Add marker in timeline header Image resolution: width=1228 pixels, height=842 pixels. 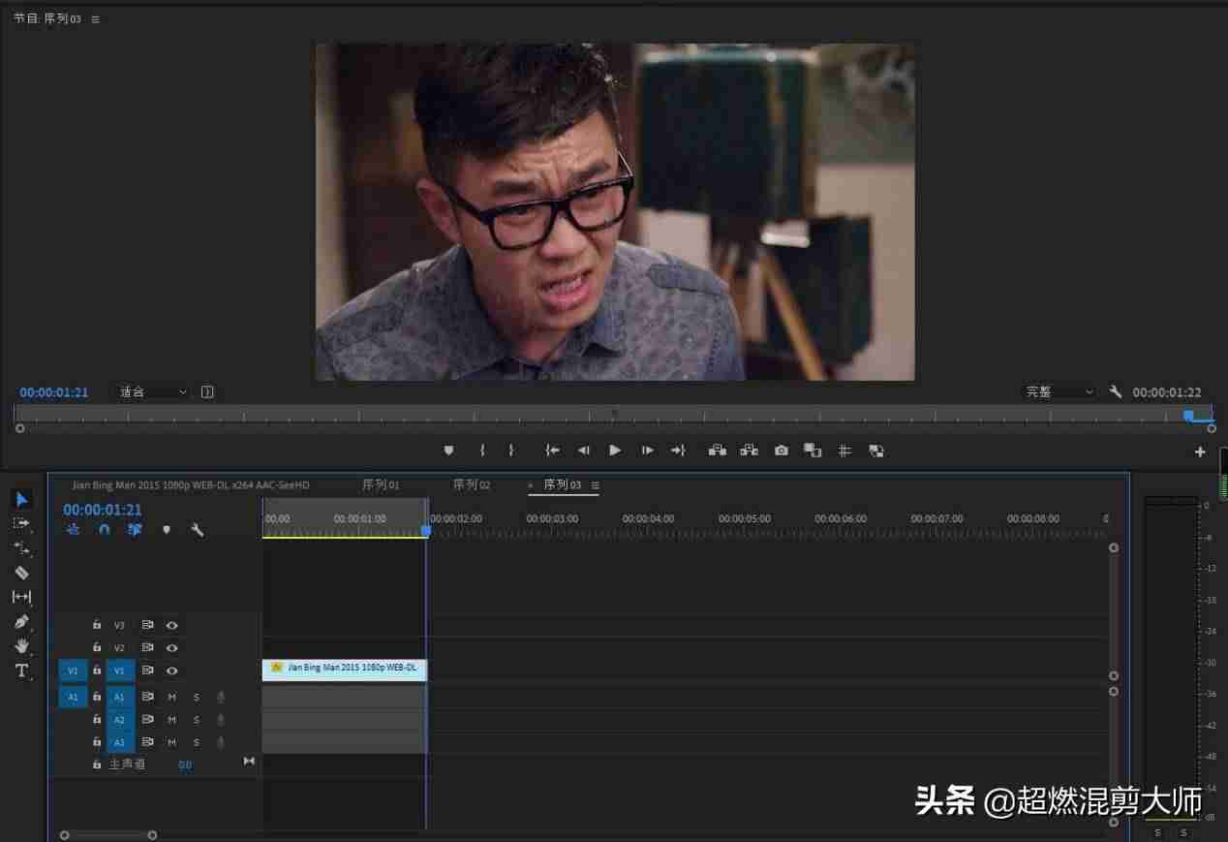pyautogui.click(x=167, y=530)
